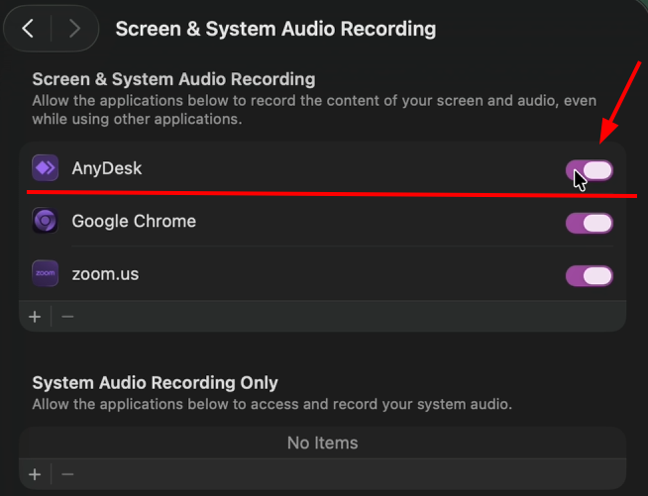Click the forward chevron navigation button

(74, 29)
